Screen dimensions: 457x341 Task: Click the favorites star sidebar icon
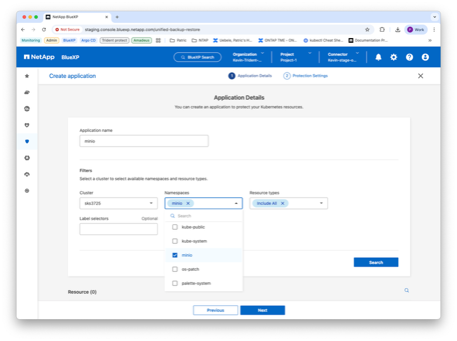pos(27,76)
